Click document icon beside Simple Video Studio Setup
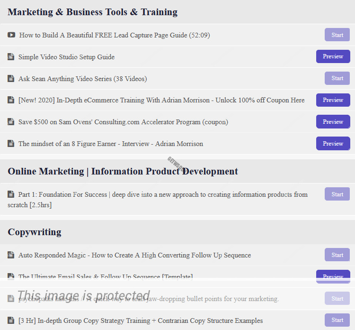This screenshot has width=355, height=330. pos(11,57)
